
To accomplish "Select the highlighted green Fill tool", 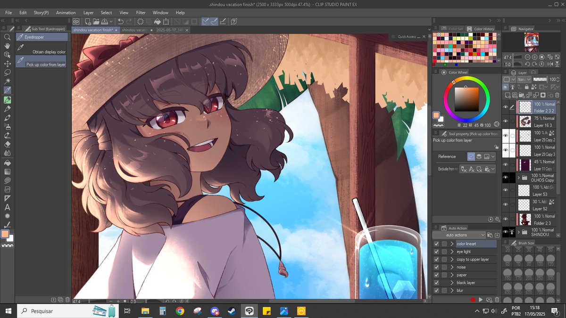I will tap(7, 101).
